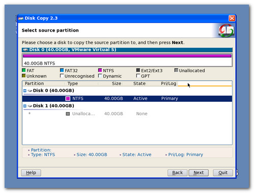Click the Pri/Log column header
The height and width of the screenshot is (193, 254).
(162, 84)
